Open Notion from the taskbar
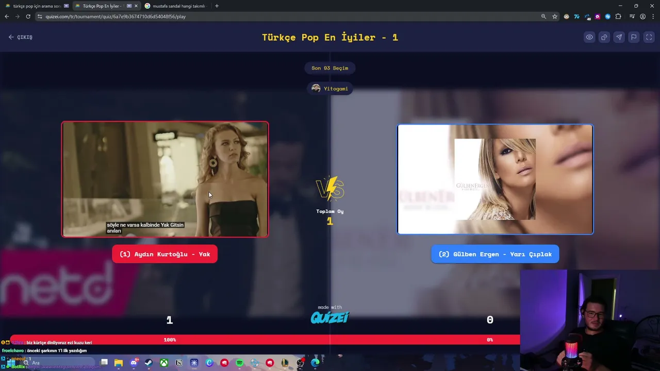 coord(179,363)
